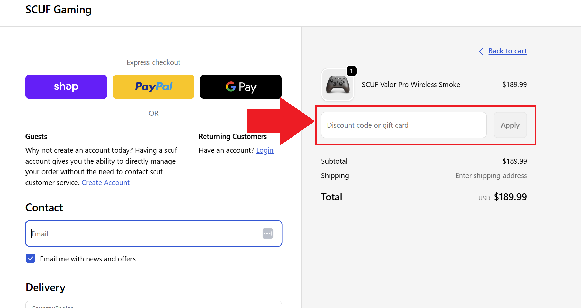Select the Returning Customers section heading
This screenshot has width=581, height=308.
232,136
